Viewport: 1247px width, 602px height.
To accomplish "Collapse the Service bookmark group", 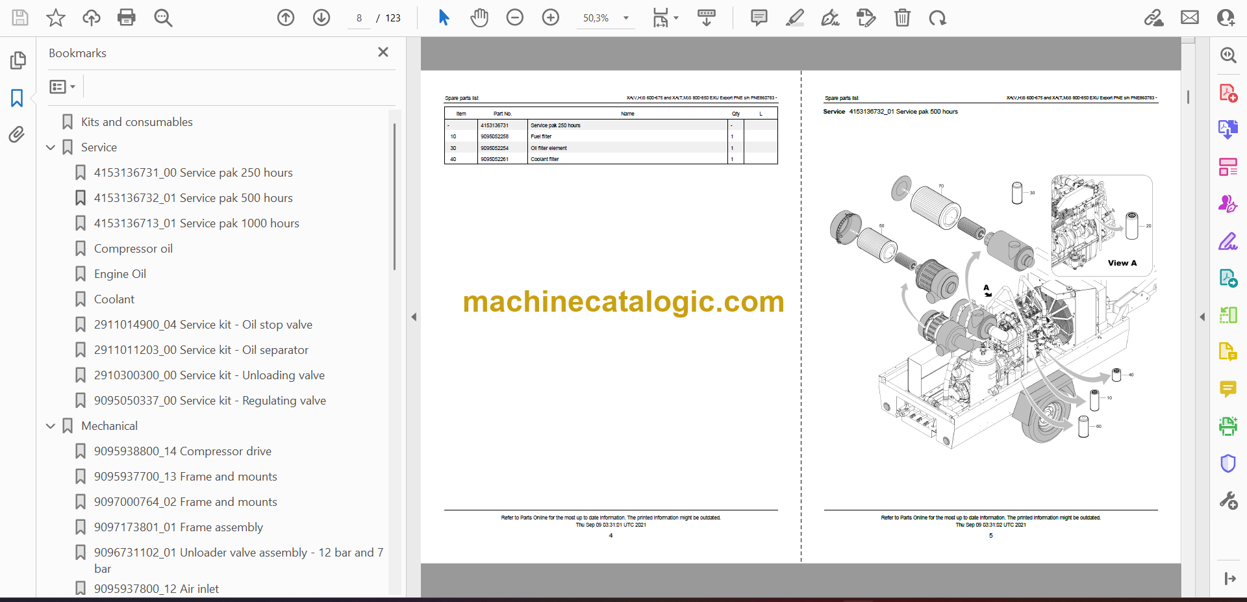I will tap(51, 147).
